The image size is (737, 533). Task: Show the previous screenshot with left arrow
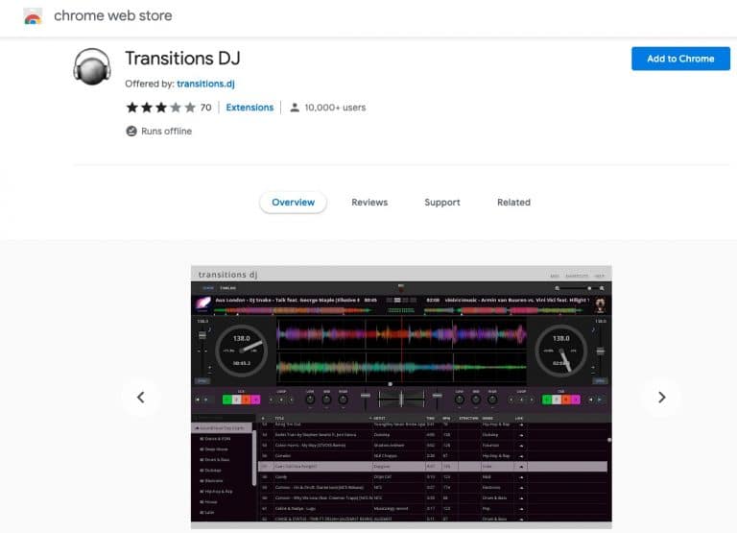[140, 398]
